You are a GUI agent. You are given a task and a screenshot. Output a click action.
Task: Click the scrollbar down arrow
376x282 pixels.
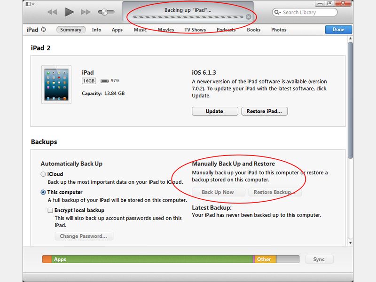(x=350, y=243)
